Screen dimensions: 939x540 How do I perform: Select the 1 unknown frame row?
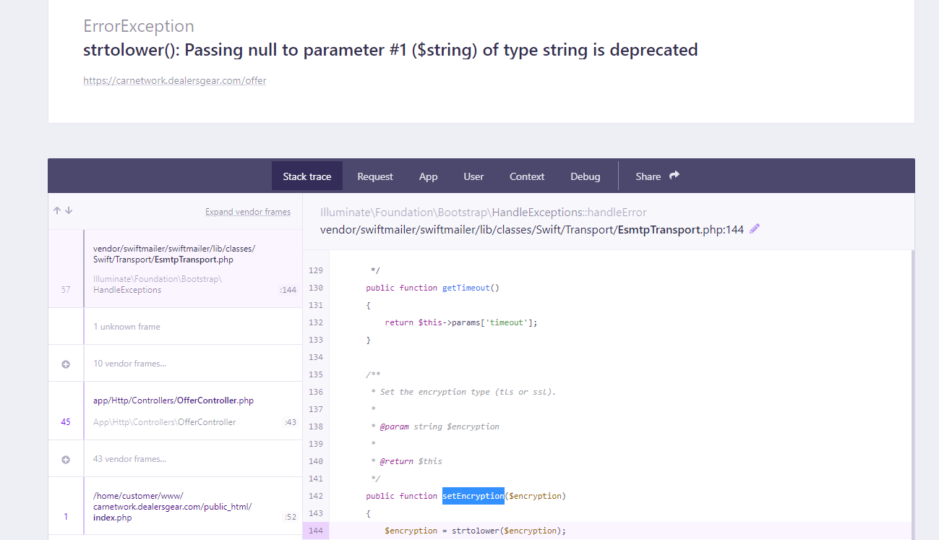pos(175,327)
